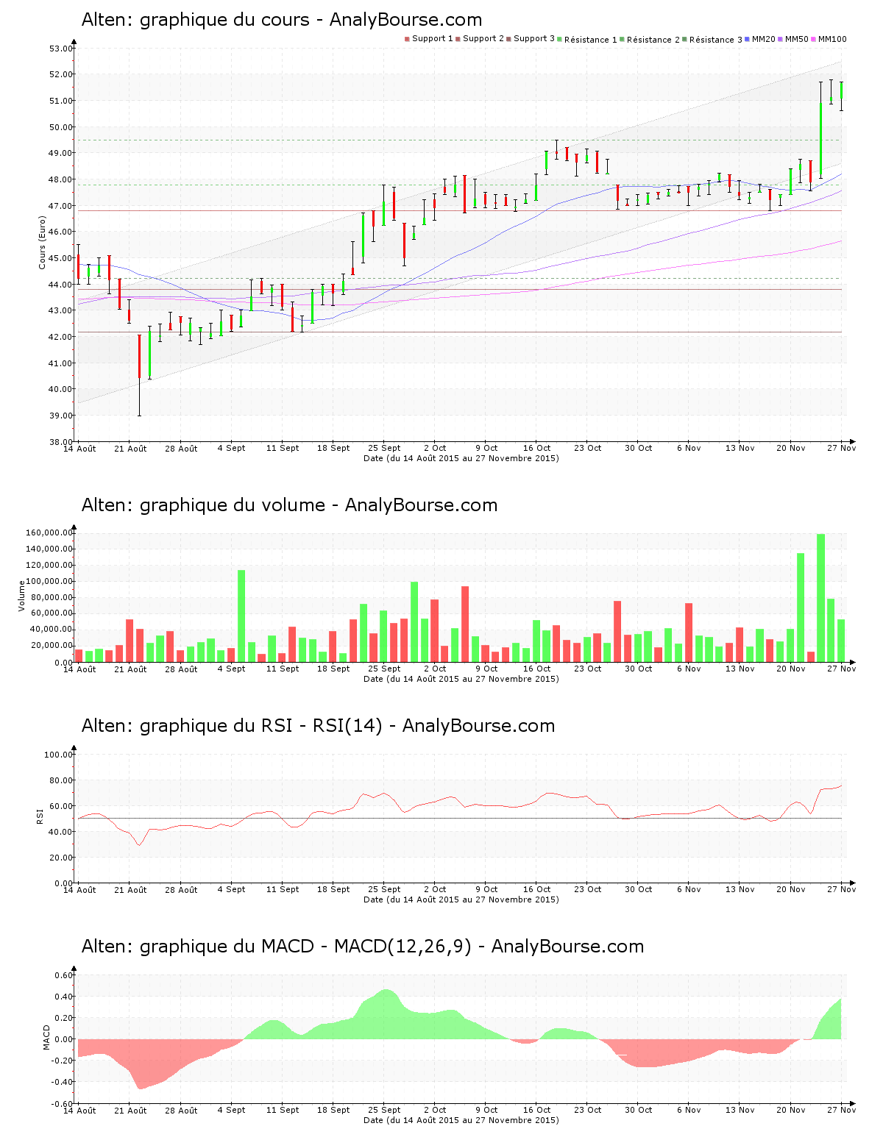Click the Résistance 2 legend label

click(x=653, y=40)
